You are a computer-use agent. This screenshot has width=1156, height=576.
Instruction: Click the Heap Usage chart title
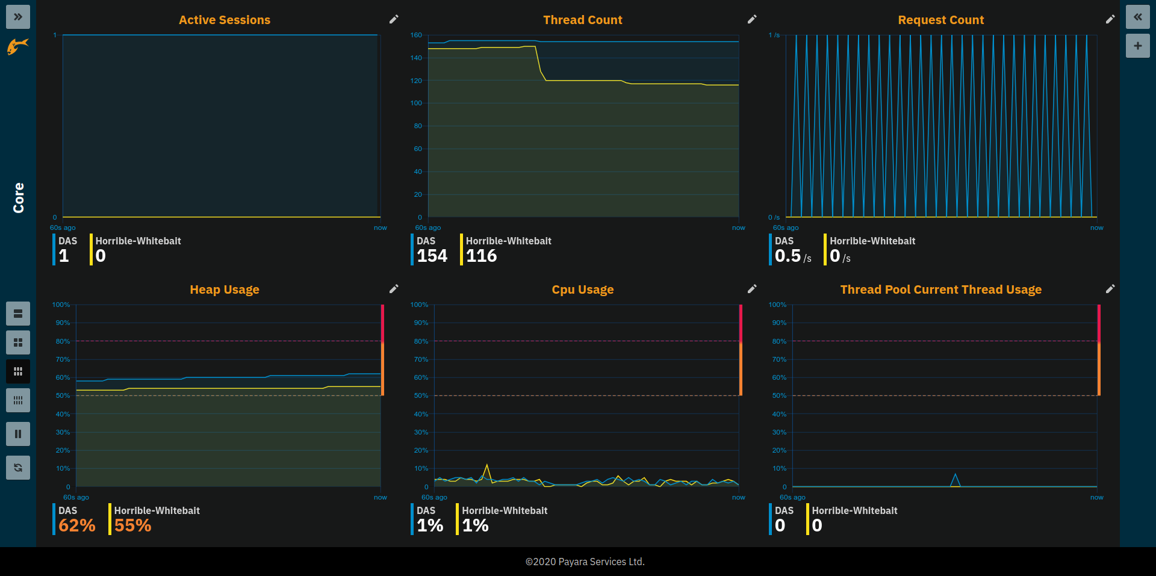point(225,290)
